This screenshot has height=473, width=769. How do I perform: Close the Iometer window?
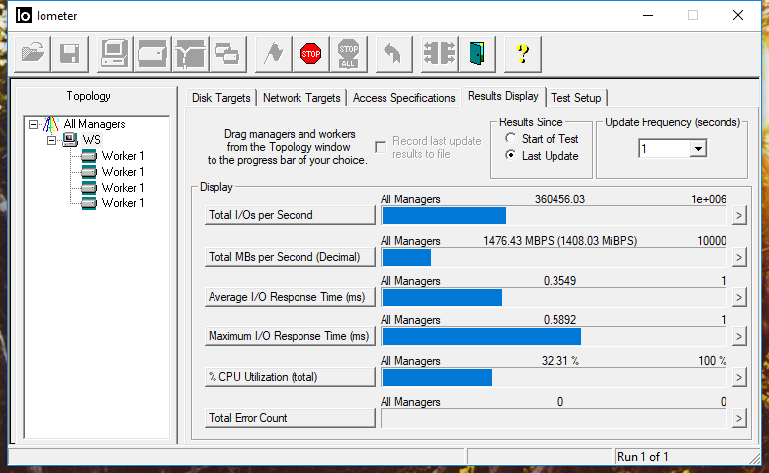pyautogui.click(x=738, y=15)
